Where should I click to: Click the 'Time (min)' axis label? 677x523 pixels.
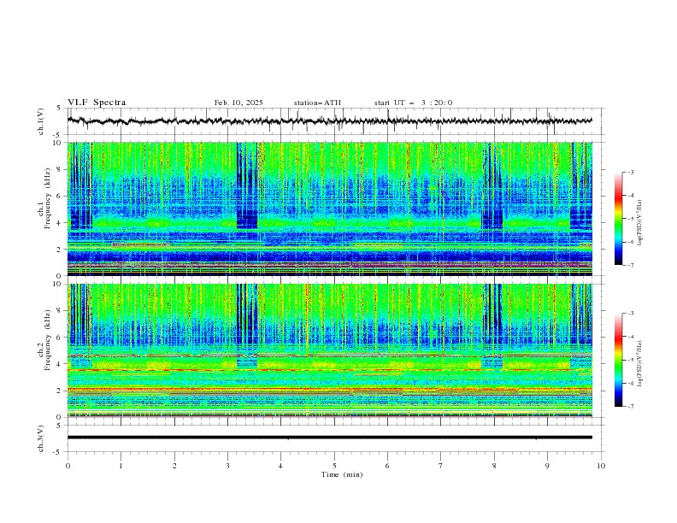[x=342, y=474]
